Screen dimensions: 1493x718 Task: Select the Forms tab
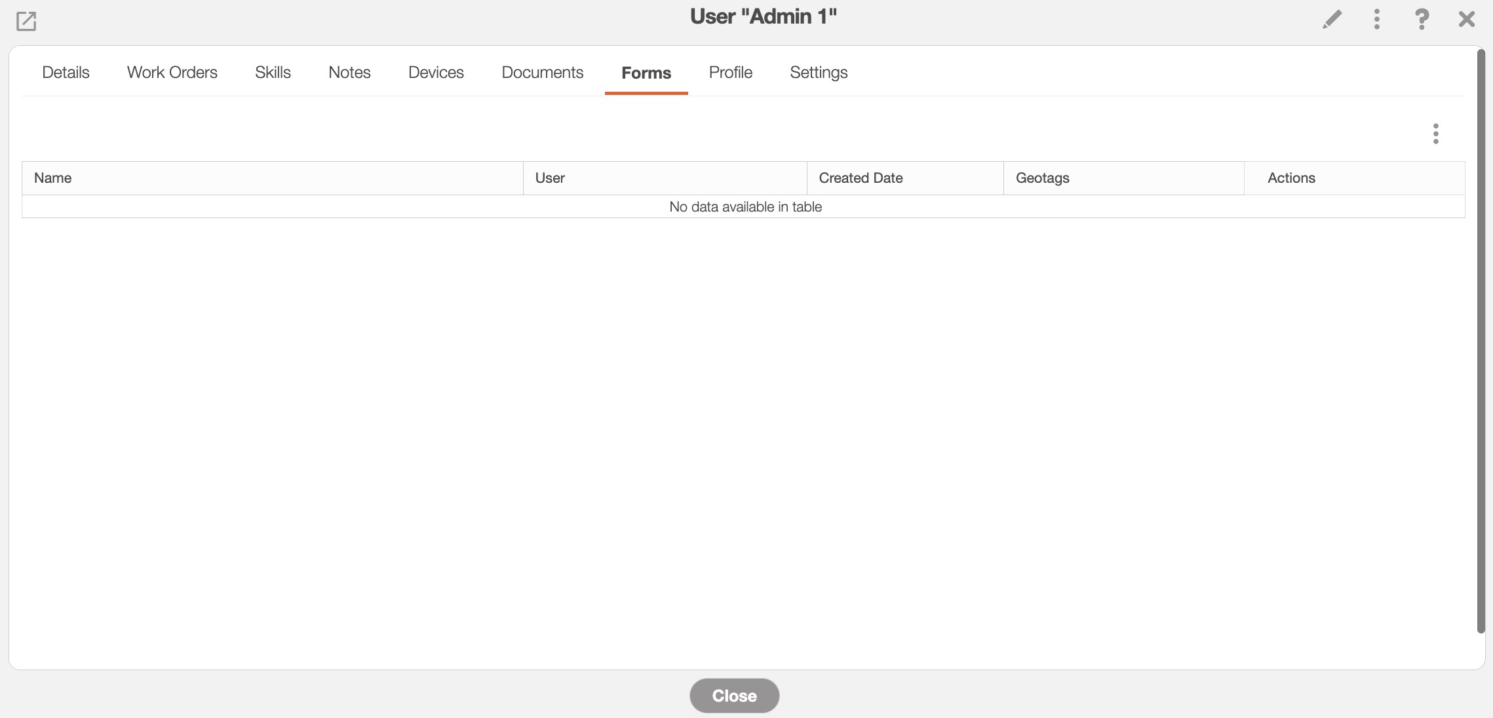[646, 73]
